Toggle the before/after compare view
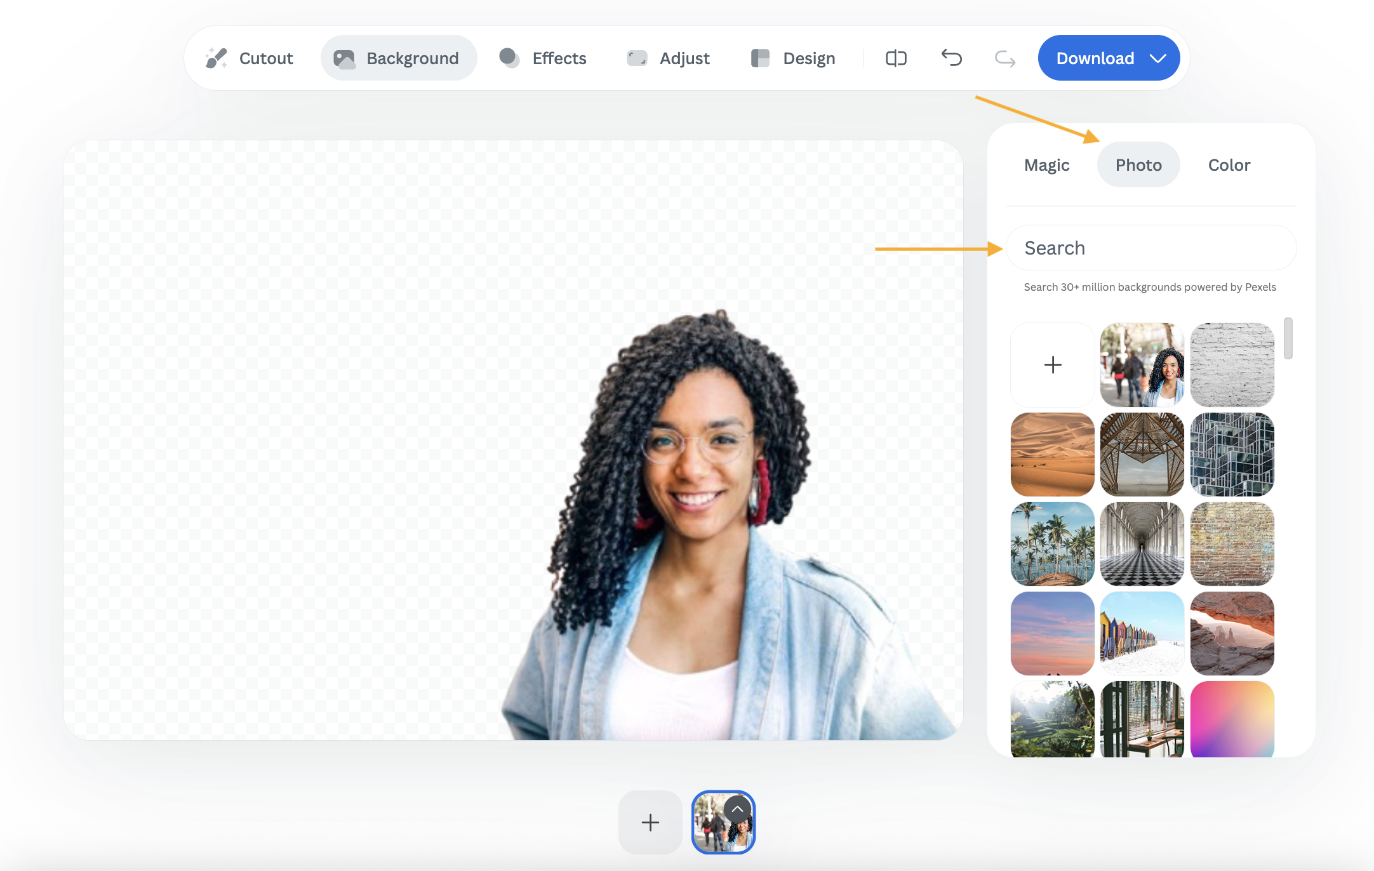The image size is (1374, 871). [x=896, y=58]
